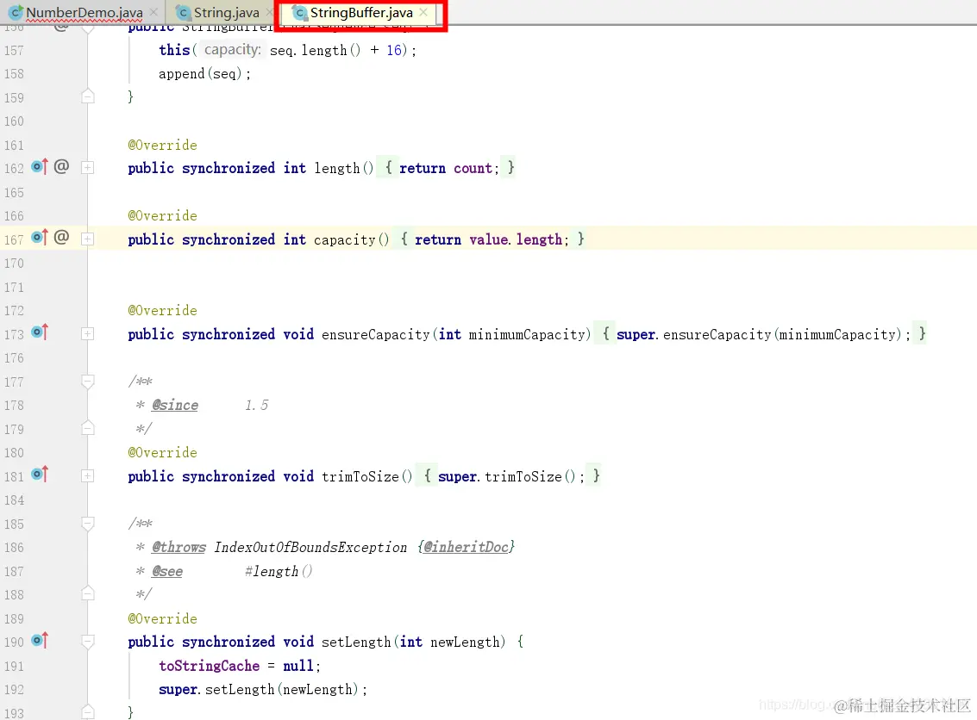Viewport: 977px width, 720px height.
Task: Click the method name ensureCapacity on line 173
Action: [376, 335]
